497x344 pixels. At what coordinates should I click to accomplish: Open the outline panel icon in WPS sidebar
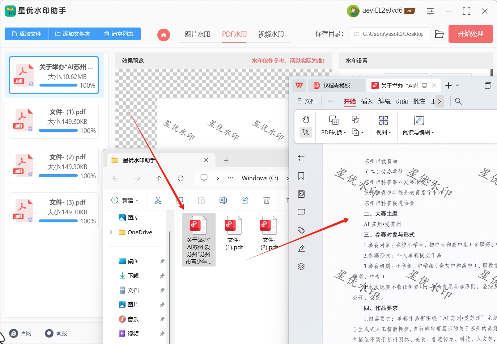click(x=301, y=158)
